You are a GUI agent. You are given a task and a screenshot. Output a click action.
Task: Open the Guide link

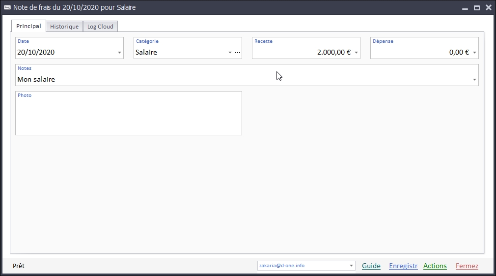(371, 266)
